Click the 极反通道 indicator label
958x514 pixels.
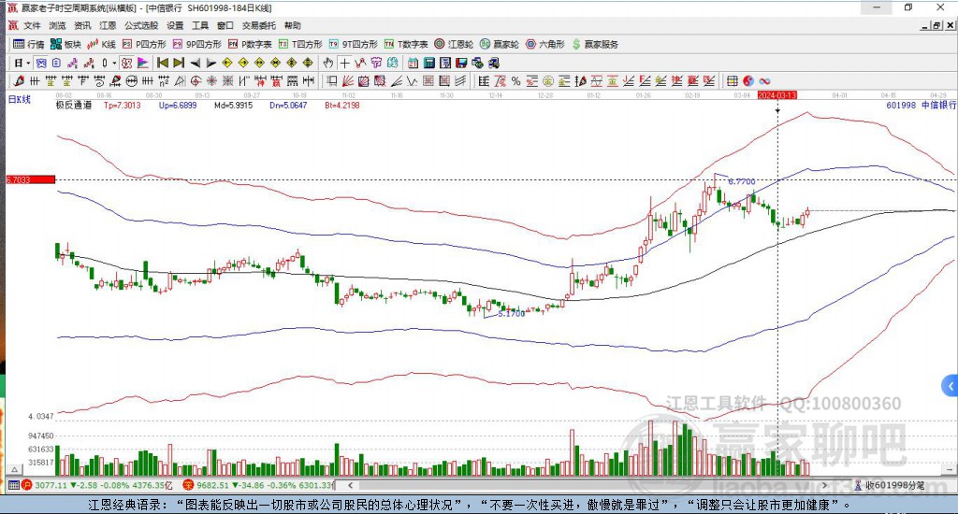[x=74, y=105]
